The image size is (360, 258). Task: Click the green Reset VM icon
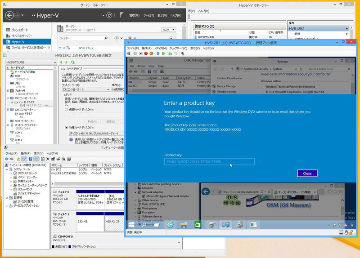pyautogui.click(x=163, y=53)
